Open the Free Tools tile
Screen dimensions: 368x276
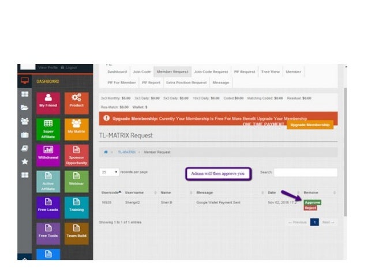(x=48, y=234)
